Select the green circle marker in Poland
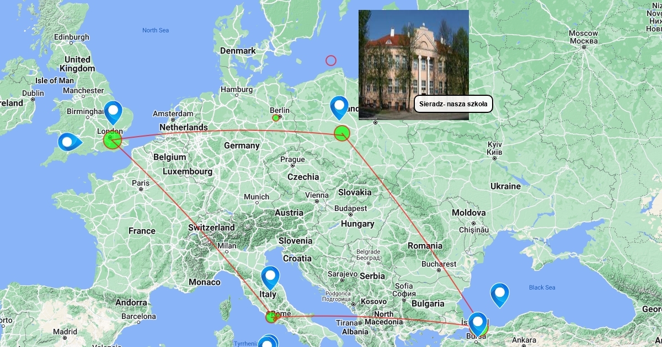This screenshot has height=347, width=662. (342, 133)
